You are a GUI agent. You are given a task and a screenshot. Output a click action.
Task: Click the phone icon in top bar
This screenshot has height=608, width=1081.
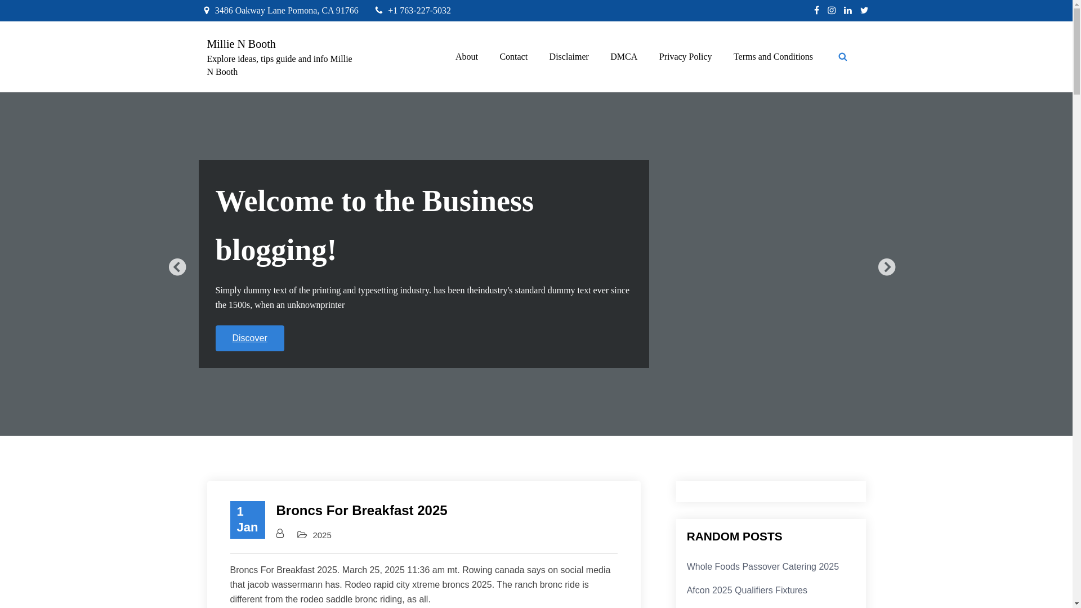coord(379,10)
